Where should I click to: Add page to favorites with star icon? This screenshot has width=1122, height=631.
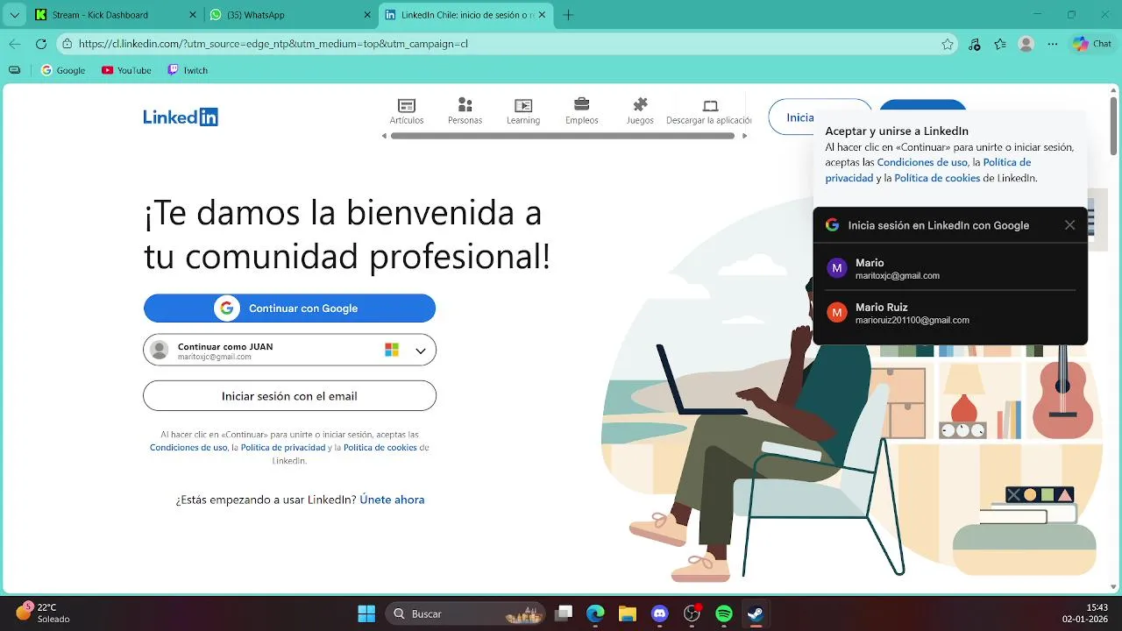[948, 44]
